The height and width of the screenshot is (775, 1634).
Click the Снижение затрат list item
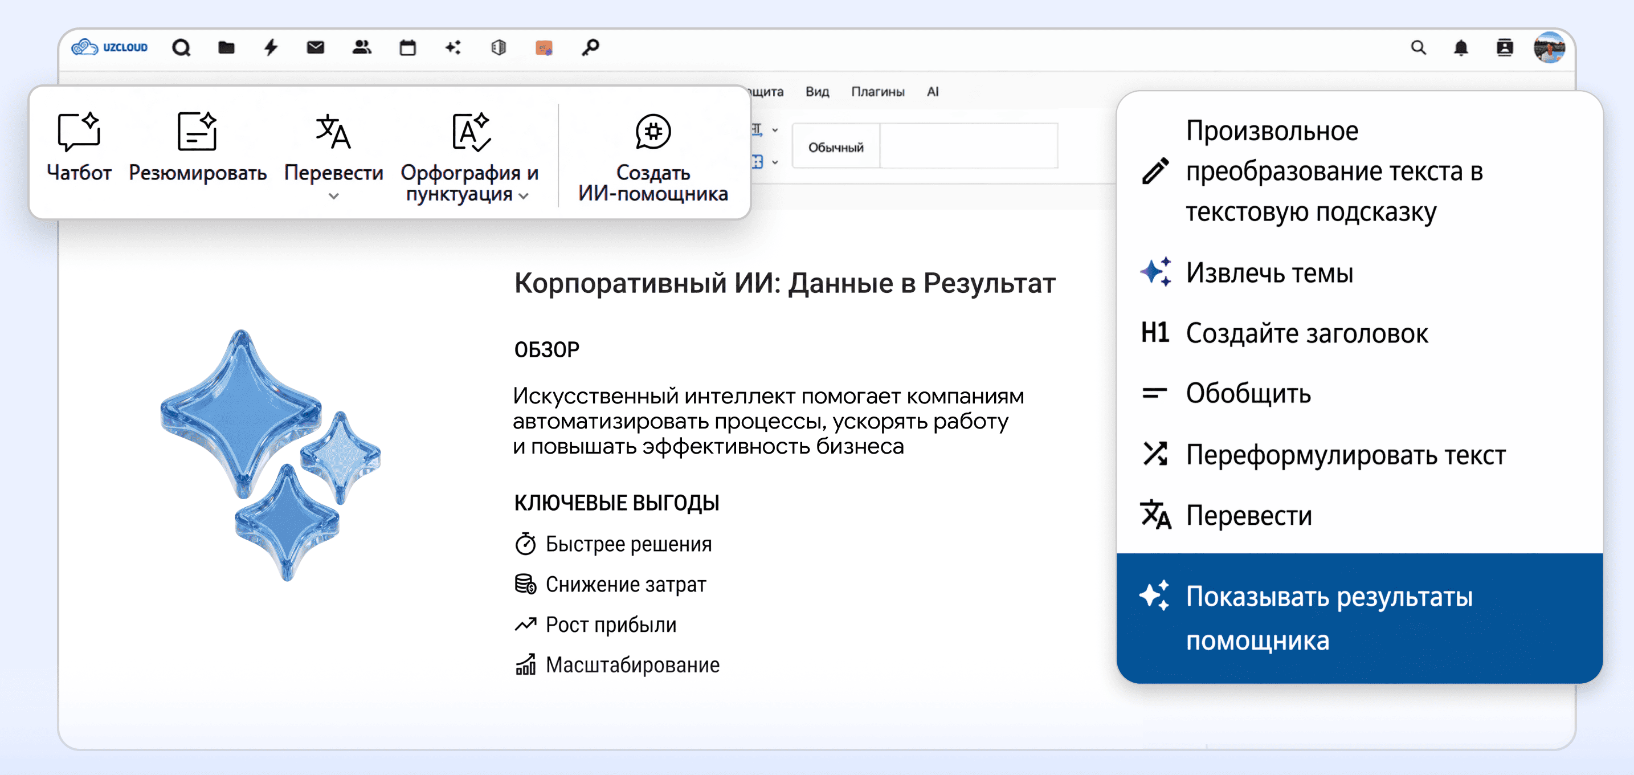tap(610, 584)
